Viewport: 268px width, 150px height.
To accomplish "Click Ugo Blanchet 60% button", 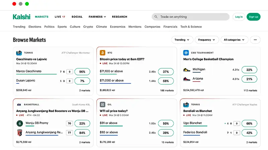I will 249,123.
